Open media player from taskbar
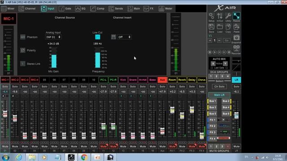Screen dimensions: 287x161 pos(44,157)
